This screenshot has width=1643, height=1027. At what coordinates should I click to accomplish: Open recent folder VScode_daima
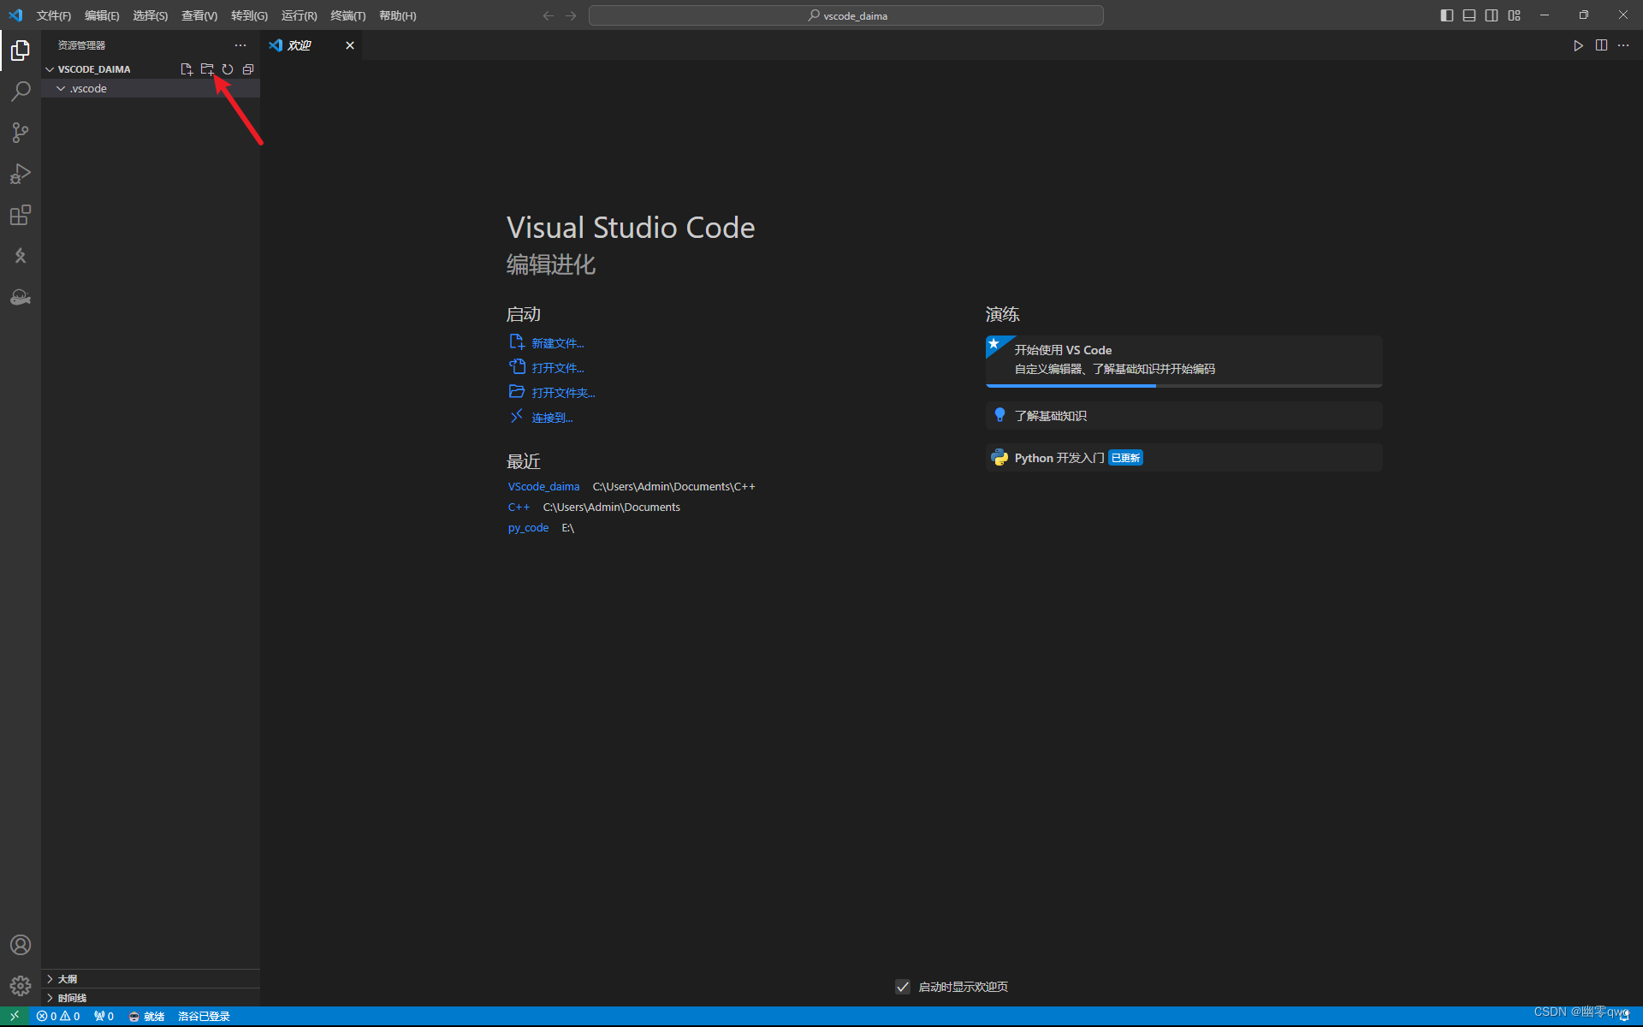point(543,487)
